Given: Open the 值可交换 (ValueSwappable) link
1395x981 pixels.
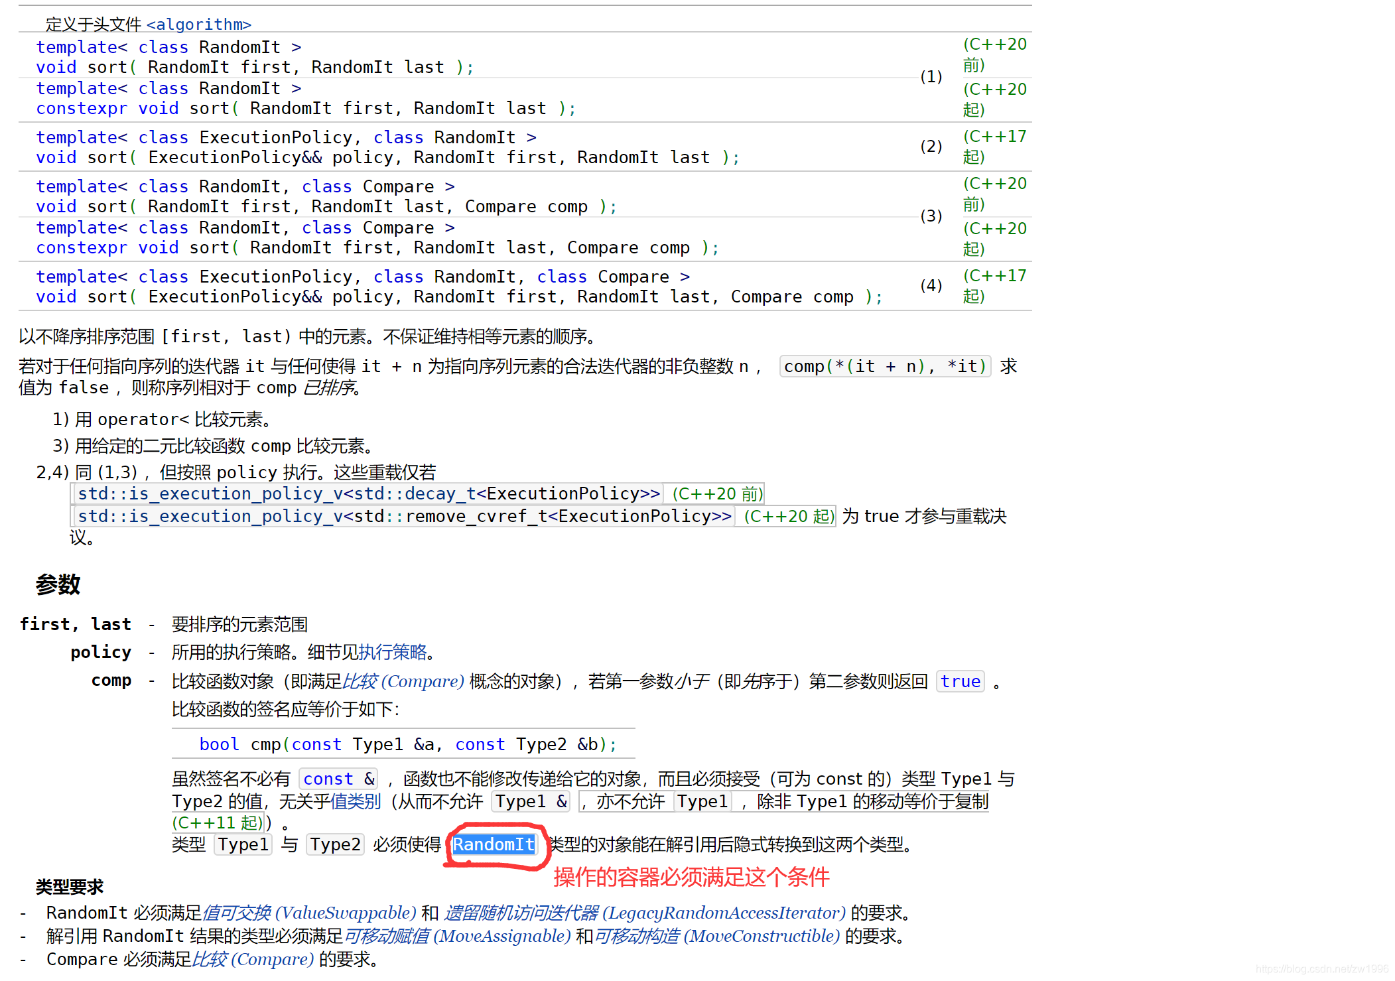Looking at the screenshot, I should coord(309,913).
